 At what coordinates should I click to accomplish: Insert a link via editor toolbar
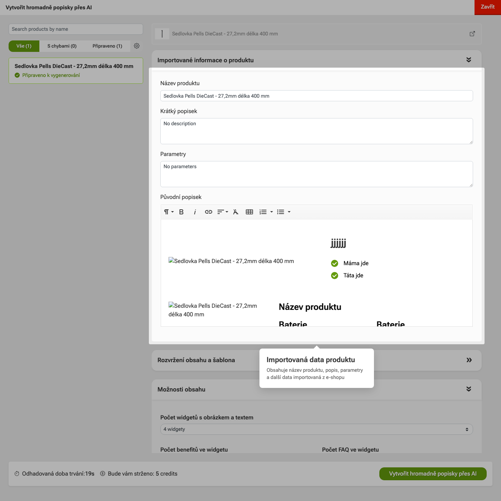point(208,212)
